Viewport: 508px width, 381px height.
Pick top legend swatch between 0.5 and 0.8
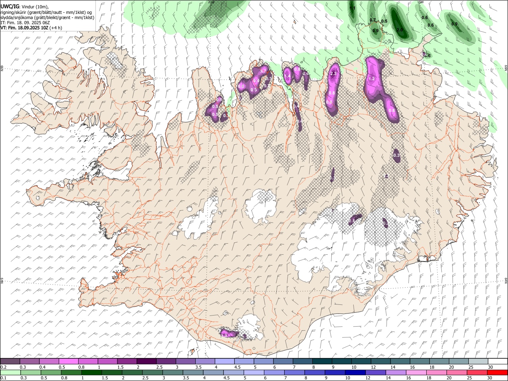tap(68, 361)
